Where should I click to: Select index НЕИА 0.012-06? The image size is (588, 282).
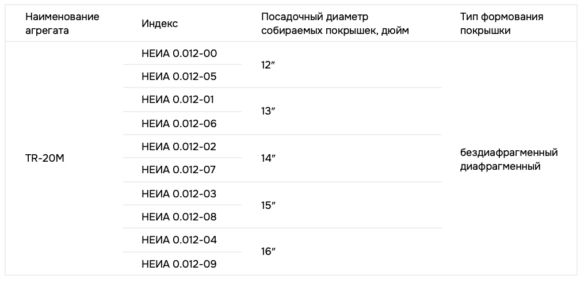point(179,123)
